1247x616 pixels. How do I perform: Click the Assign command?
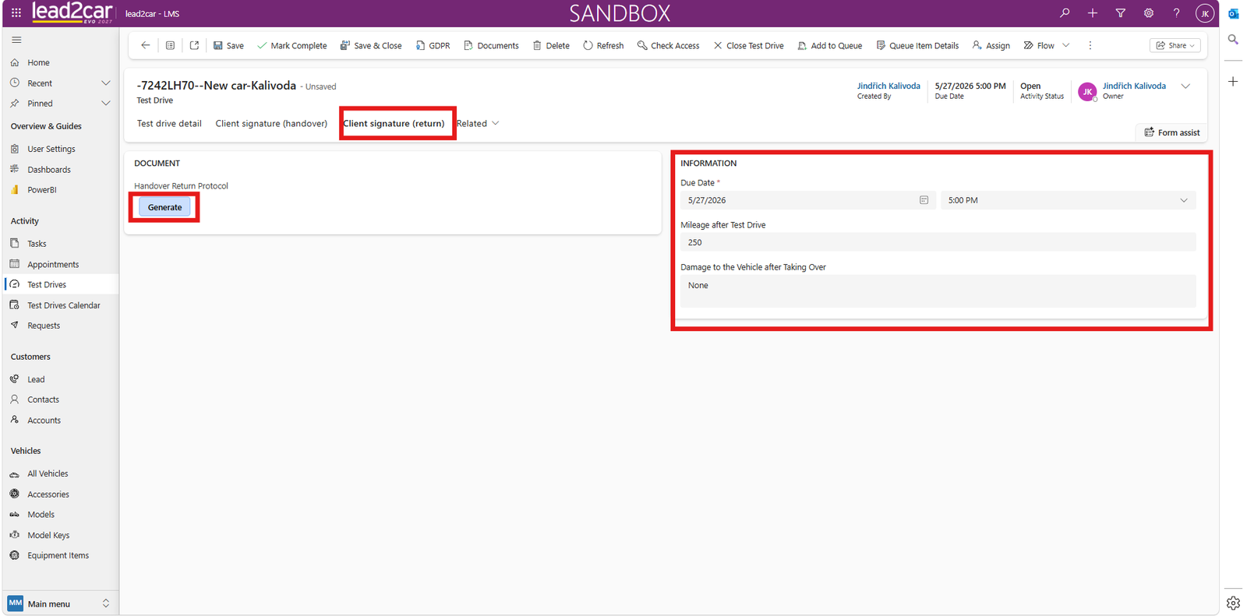pyautogui.click(x=991, y=45)
